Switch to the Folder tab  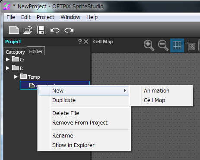click(36, 51)
